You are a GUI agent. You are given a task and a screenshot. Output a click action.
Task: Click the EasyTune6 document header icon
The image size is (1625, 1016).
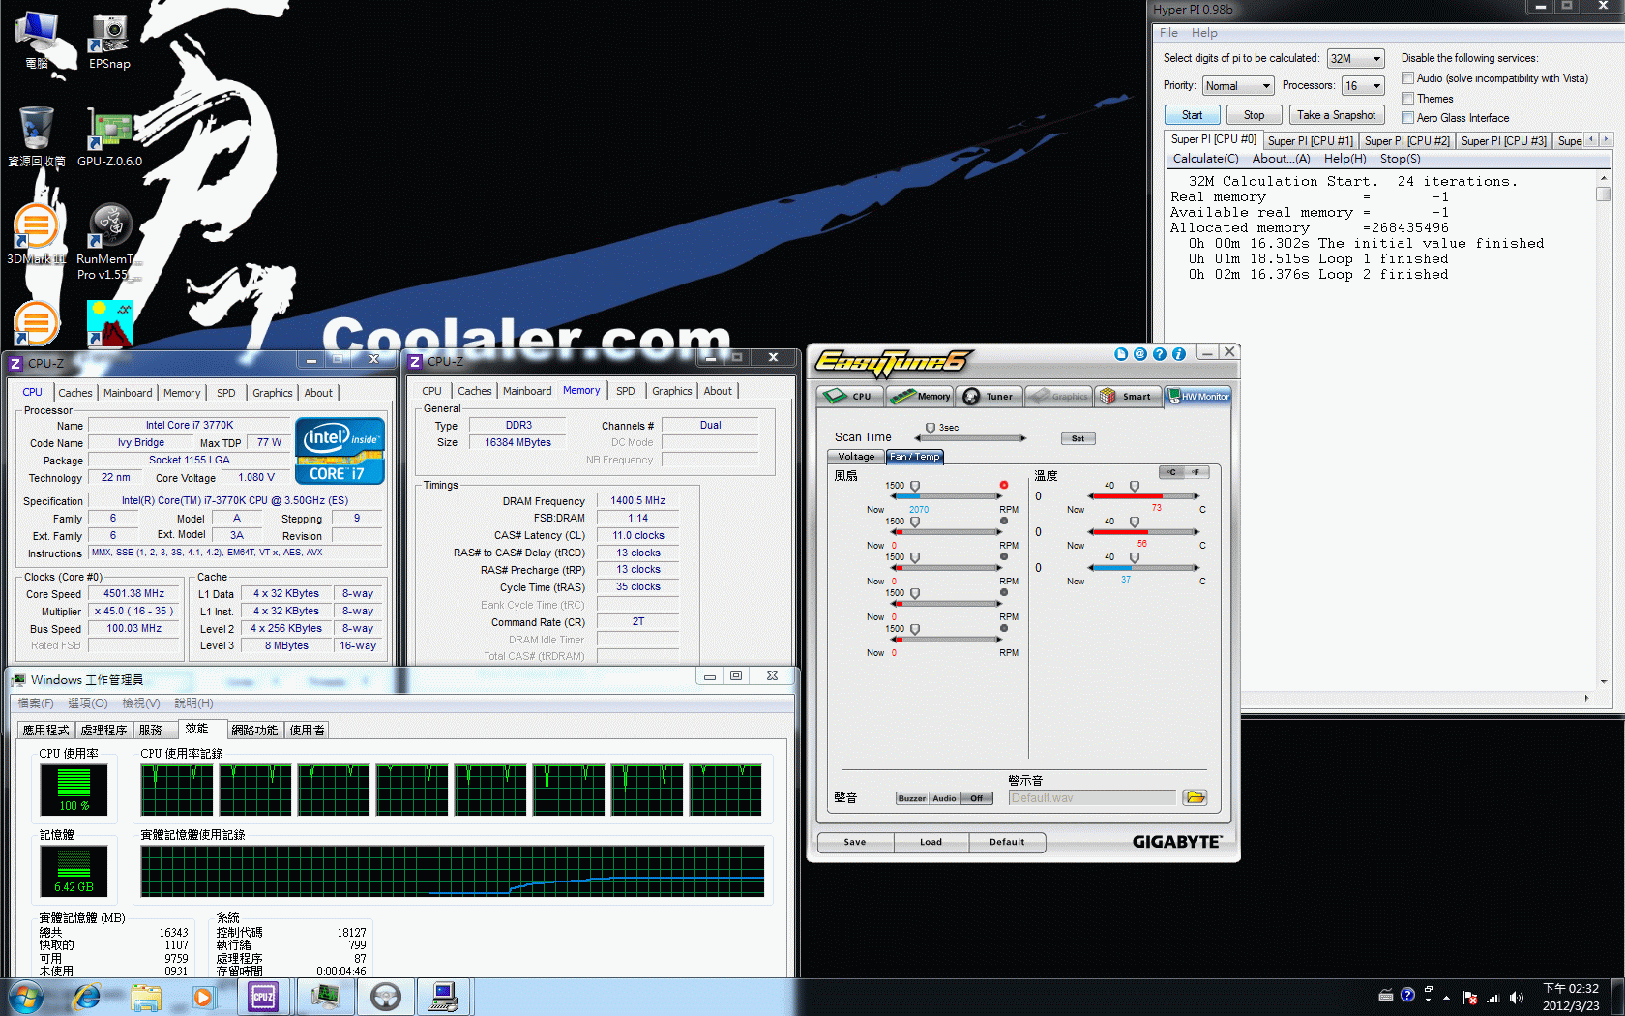pyautogui.click(x=1121, y=354)
